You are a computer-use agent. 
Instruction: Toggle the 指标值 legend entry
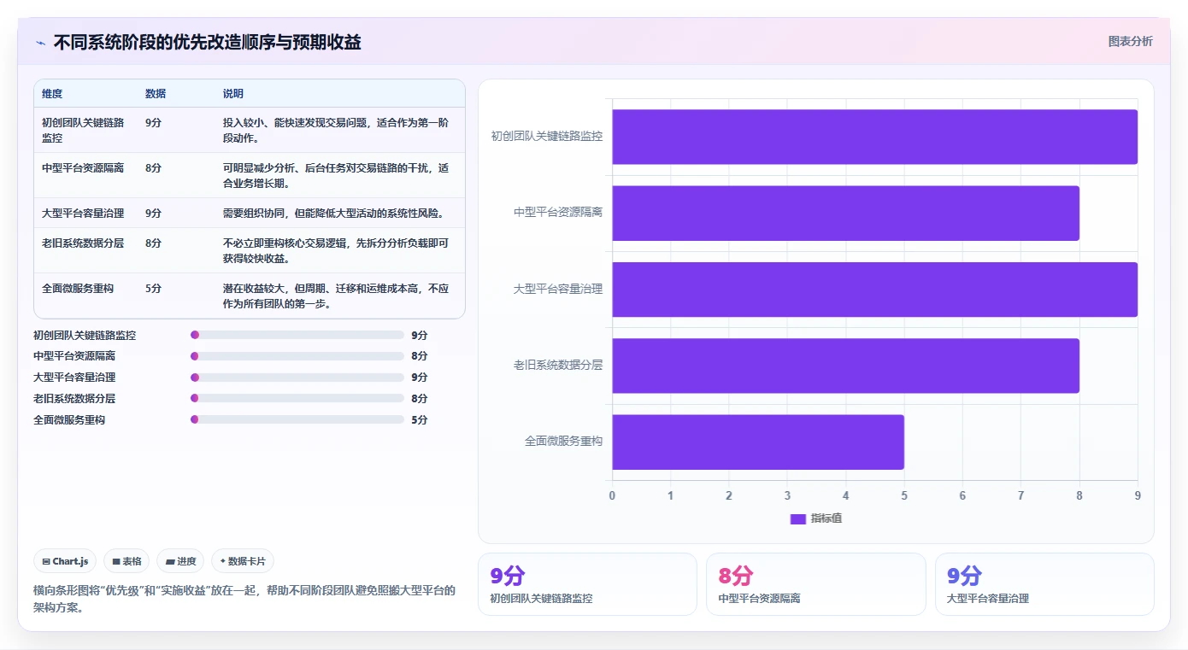tap(816, 518)
